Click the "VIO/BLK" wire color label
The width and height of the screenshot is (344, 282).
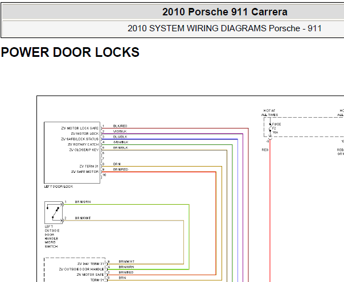tap(120, 131)
